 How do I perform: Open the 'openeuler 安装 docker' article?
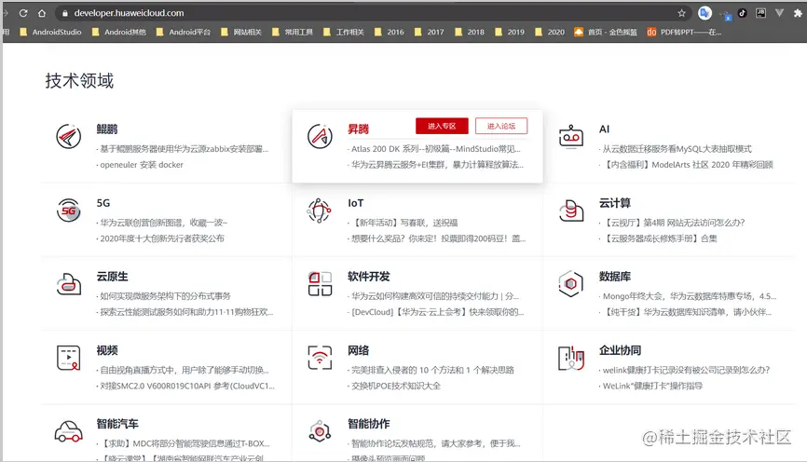click(x=142, y=165)
